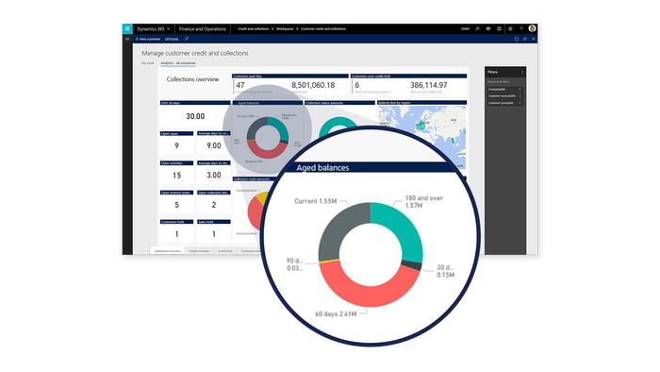Click the user profile avatar
The width and height of the screenshot is (660, 372).
(x=532, y=28)
